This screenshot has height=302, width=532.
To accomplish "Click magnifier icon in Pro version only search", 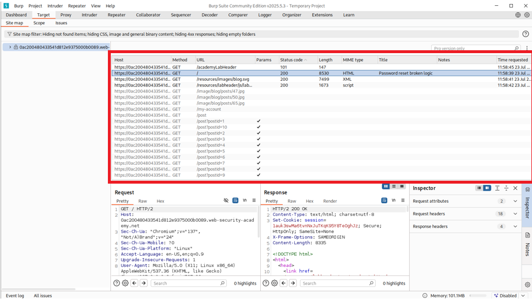I will (516, 49).
